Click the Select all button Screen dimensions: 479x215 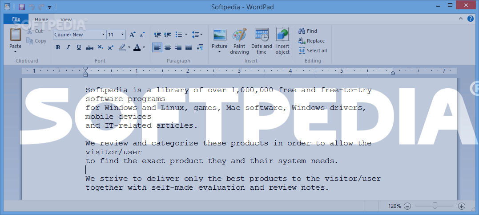click(x=313, y=51)
